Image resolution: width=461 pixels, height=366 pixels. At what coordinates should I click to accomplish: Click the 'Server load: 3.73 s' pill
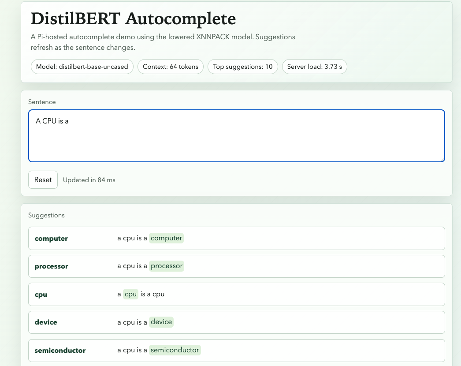point(315,67)
